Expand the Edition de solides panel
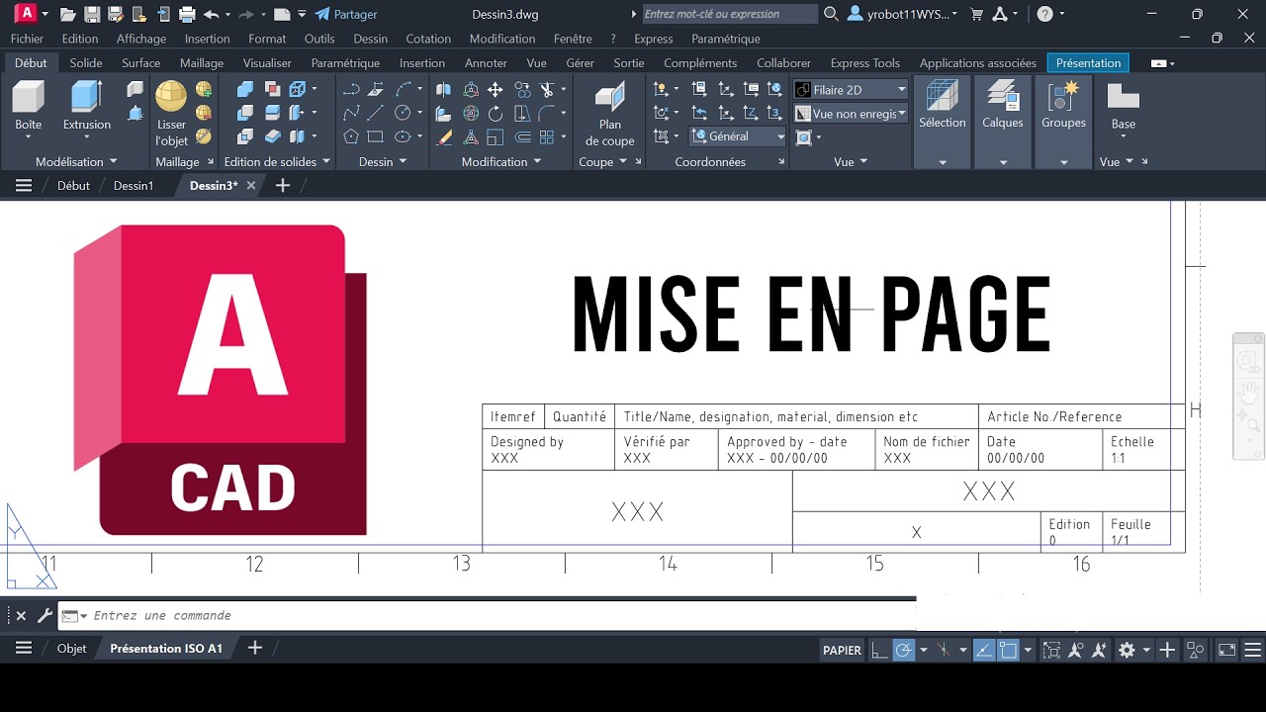This screenshot has width=1266, height=712. tap(277, 161)
